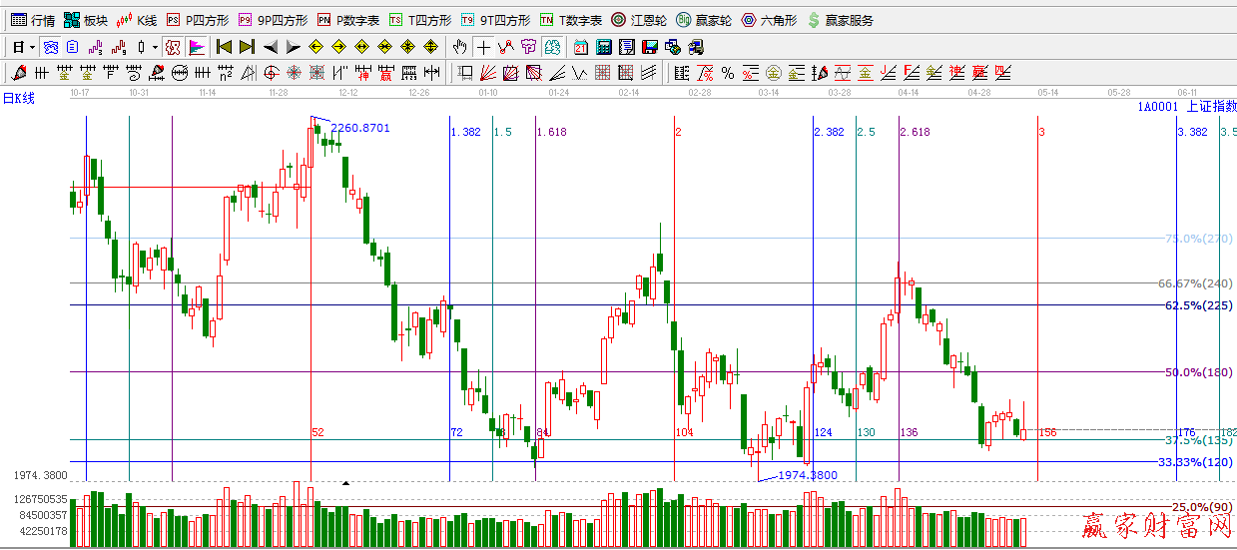Screen dimensions: 1237x550
Task: Toggle the red pattern icon beside candle dropdown
Action: point(173,47)
